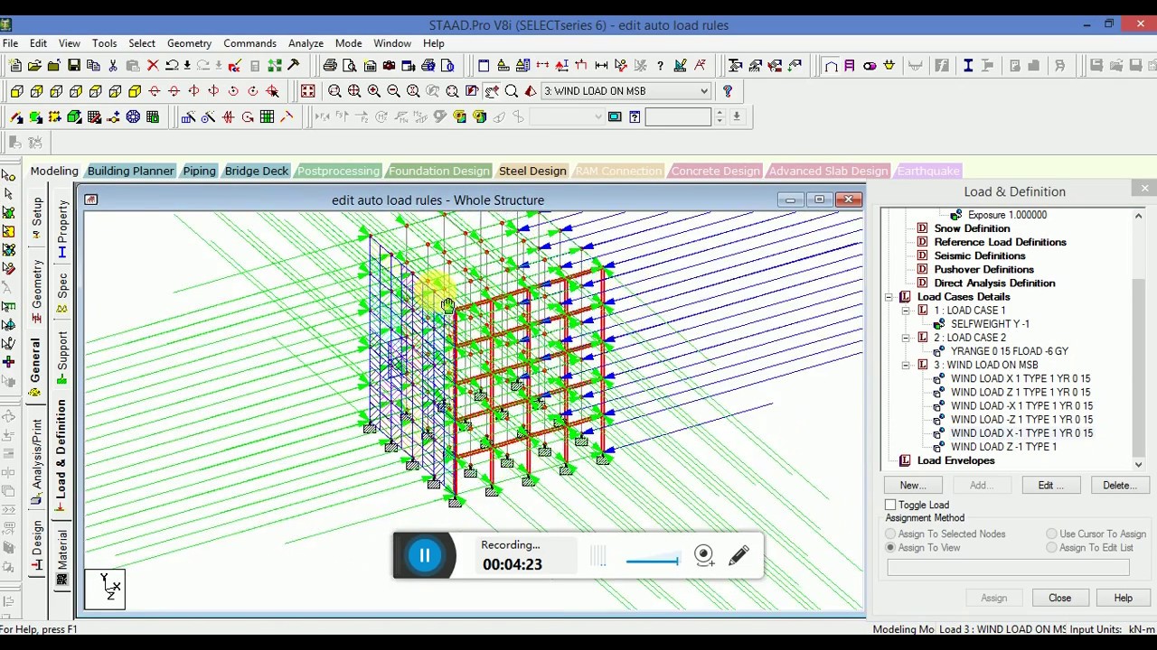Click the Help button in load panel
This screenshot has width=1157, height=650.
[x=1123, y=598]
